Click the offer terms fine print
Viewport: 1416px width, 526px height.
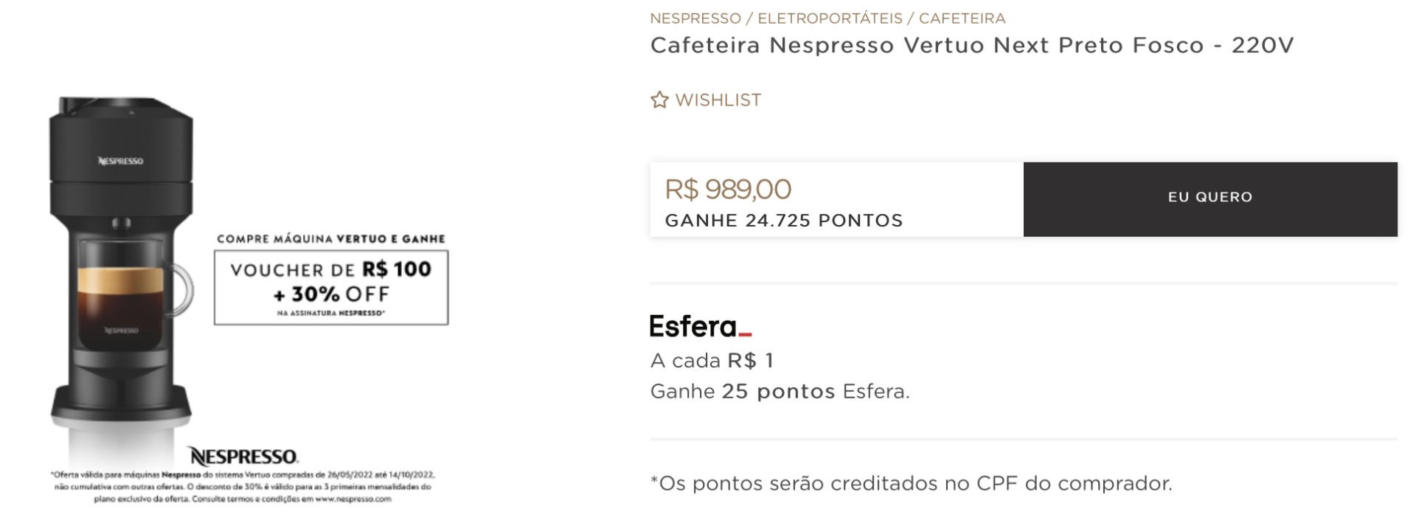pos(243,487)
